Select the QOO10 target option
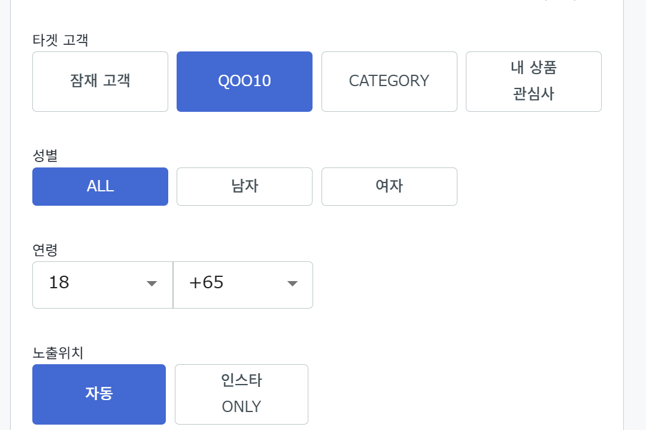646x430 pixels. pyautogui.click(x=244, y=81)
